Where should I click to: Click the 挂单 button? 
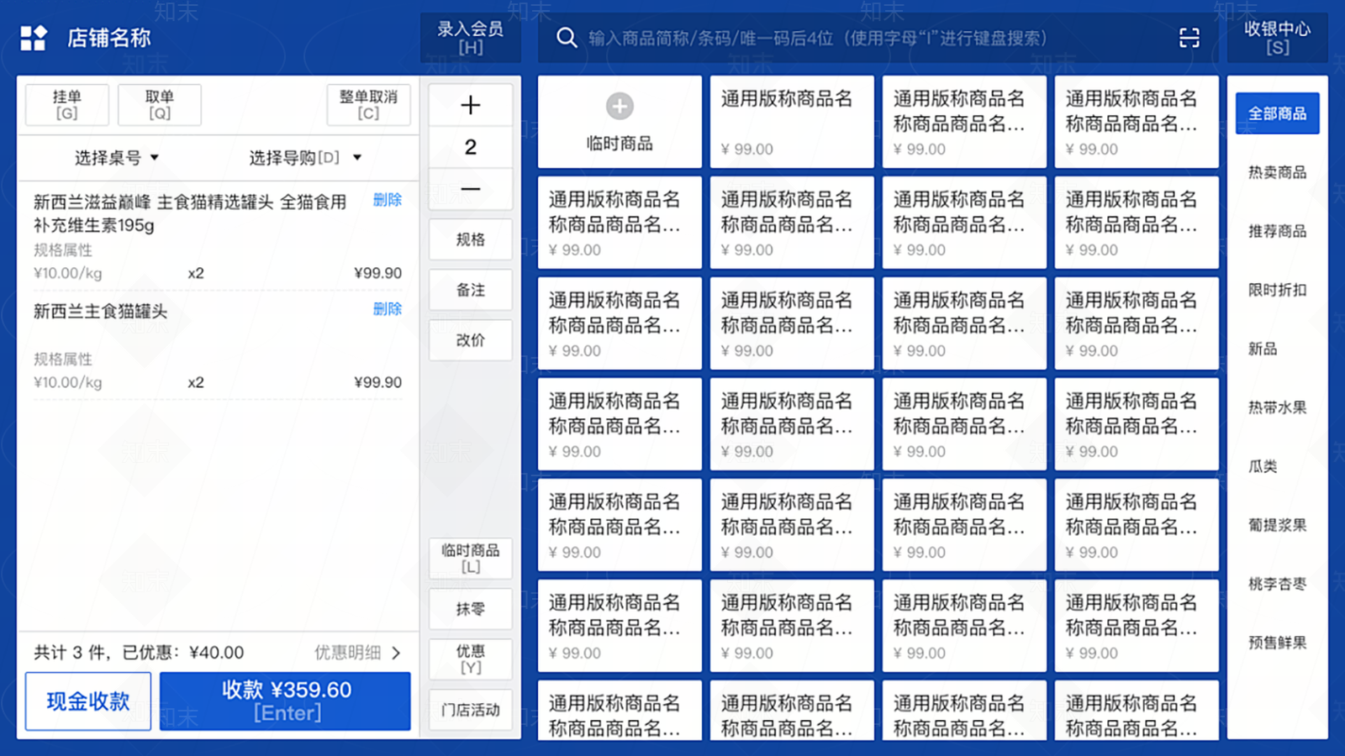pyautogui.click(x=66, y=104)
